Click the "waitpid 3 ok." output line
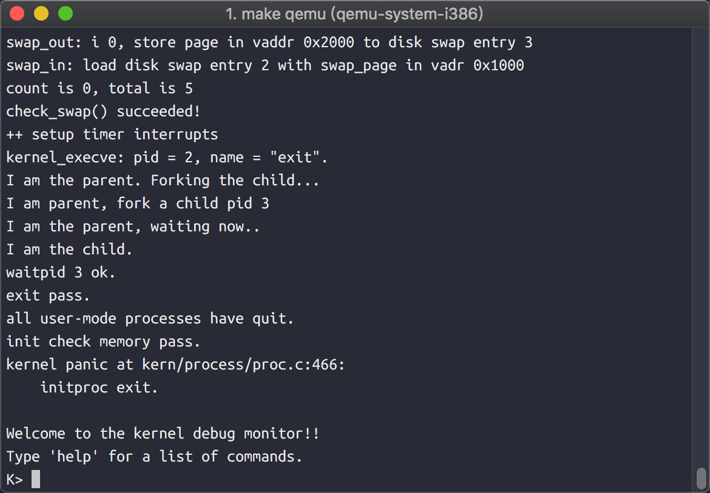710x493 pixels. [61, 273]
